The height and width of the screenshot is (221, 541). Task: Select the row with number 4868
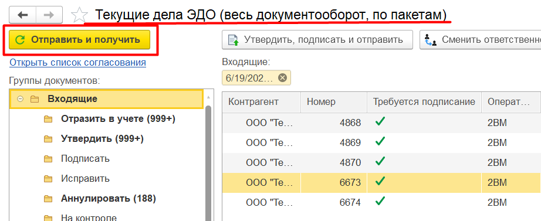pos(381,123)
